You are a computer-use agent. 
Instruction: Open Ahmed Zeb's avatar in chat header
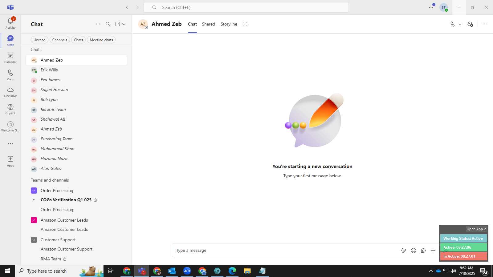[143, 24]
